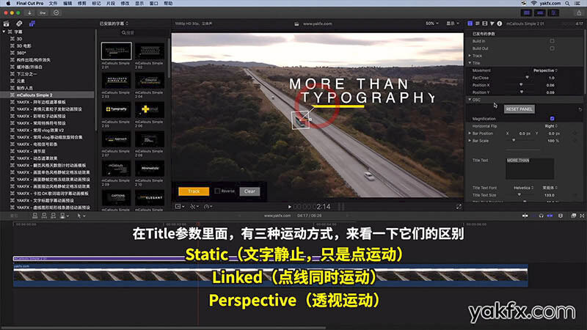Enable the Build In checkbox
Viewport: 587px width, 330px height.
click(553, 41)
